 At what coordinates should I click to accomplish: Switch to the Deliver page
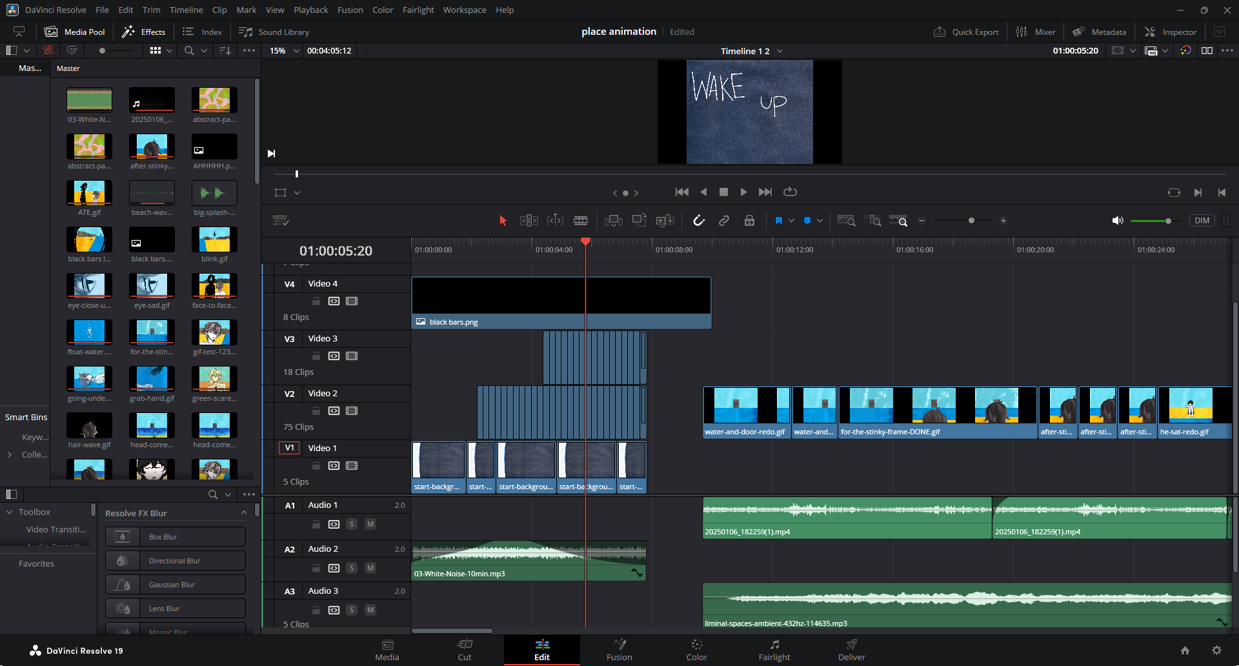[852, 650]
